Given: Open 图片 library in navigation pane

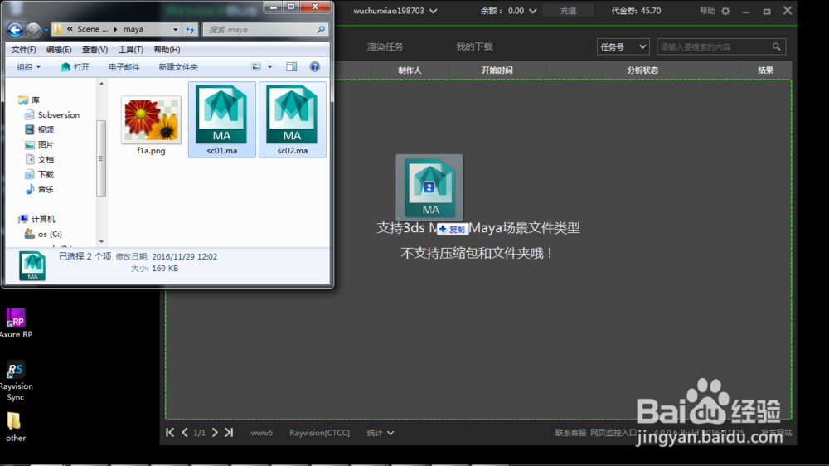Looking at the screenshot, I should tap(40, 144).
